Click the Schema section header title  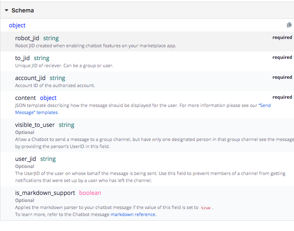click(22, 10)
